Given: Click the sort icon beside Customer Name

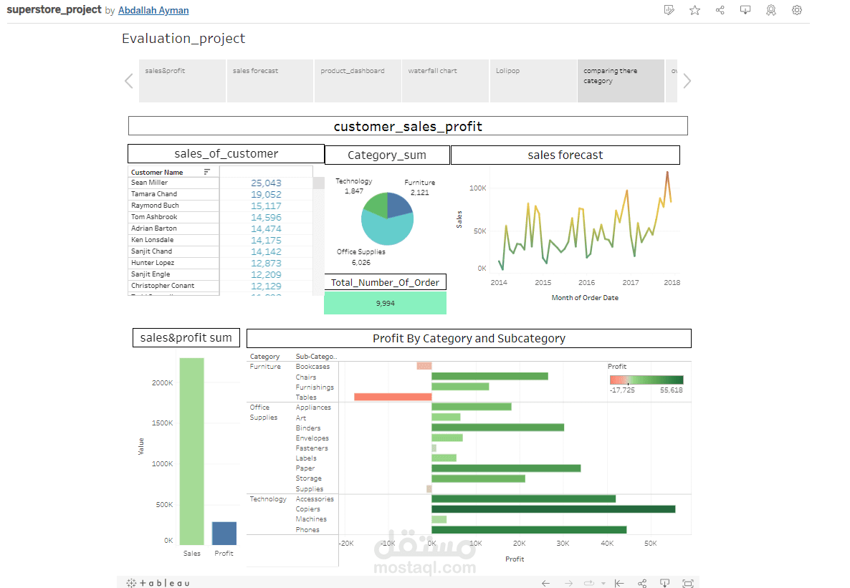Looking at the screenshot, I should (x=206, y=172).
